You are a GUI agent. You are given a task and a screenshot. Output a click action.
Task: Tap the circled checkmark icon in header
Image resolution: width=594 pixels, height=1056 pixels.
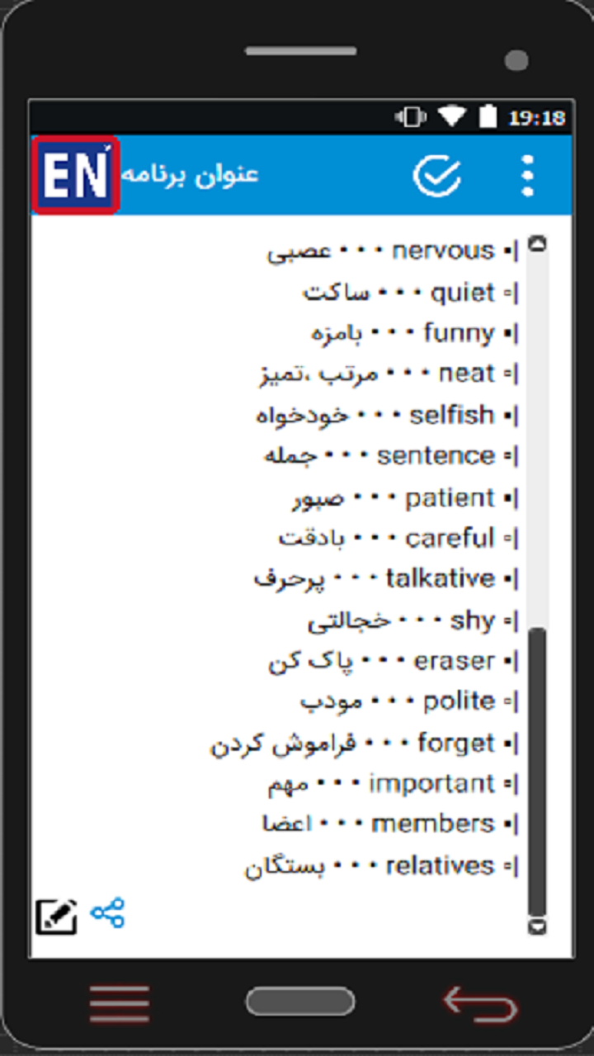[436, 175]
